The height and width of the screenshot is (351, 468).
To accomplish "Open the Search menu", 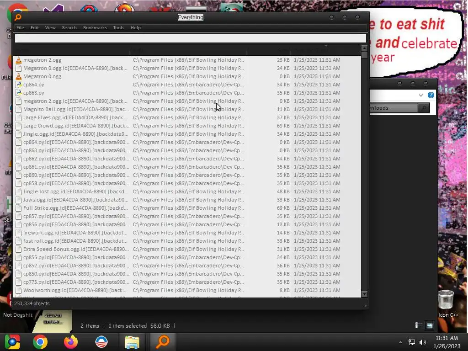I will tap(69, 28).
